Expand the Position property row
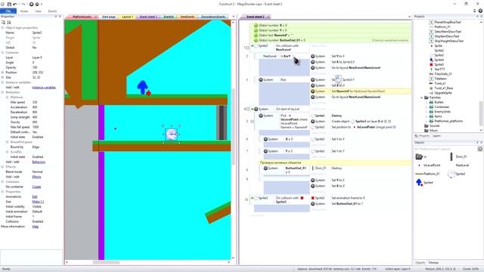Screen dimensions: 484x272 click(x=2, y=73)
